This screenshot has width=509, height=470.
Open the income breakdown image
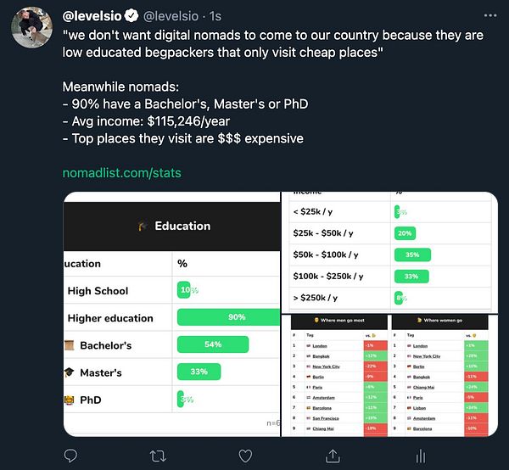(x=389, y=251)
